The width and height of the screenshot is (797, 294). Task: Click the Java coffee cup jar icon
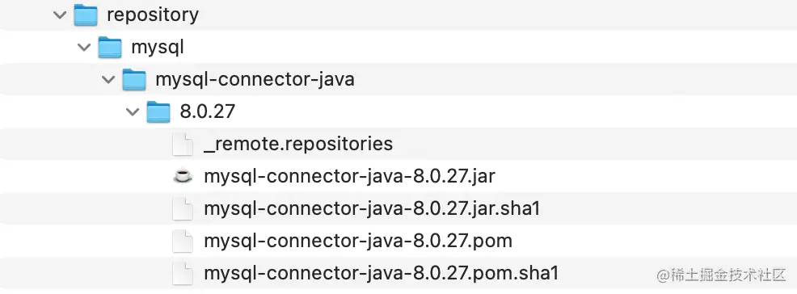point(183,176)
